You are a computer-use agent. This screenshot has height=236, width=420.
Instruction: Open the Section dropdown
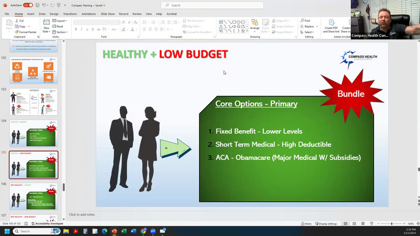pos(60,32)
